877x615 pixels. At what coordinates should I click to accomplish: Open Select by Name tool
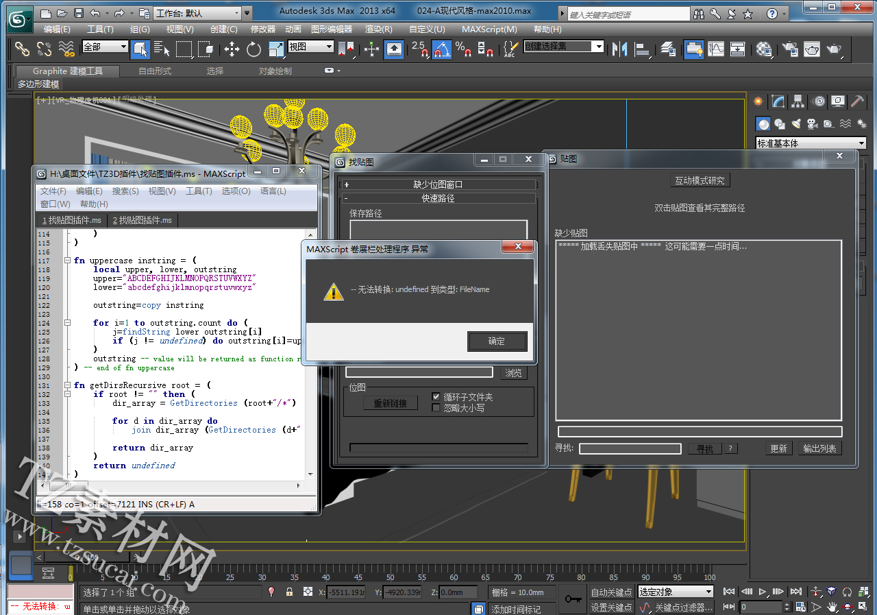click(162, 49)
